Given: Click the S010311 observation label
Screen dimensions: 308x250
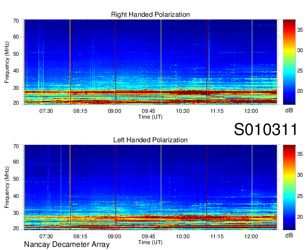Looking at the screenshot, I should click(265, 130).
